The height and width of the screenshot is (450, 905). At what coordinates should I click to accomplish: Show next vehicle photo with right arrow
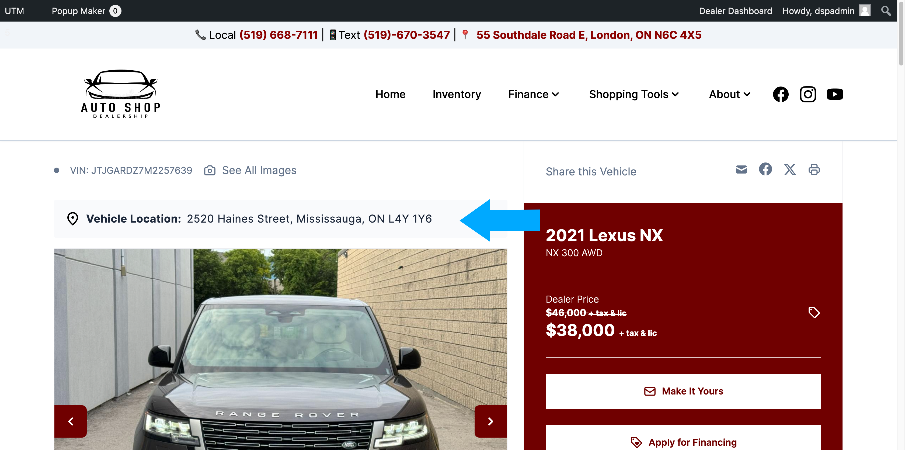(490, 421)
